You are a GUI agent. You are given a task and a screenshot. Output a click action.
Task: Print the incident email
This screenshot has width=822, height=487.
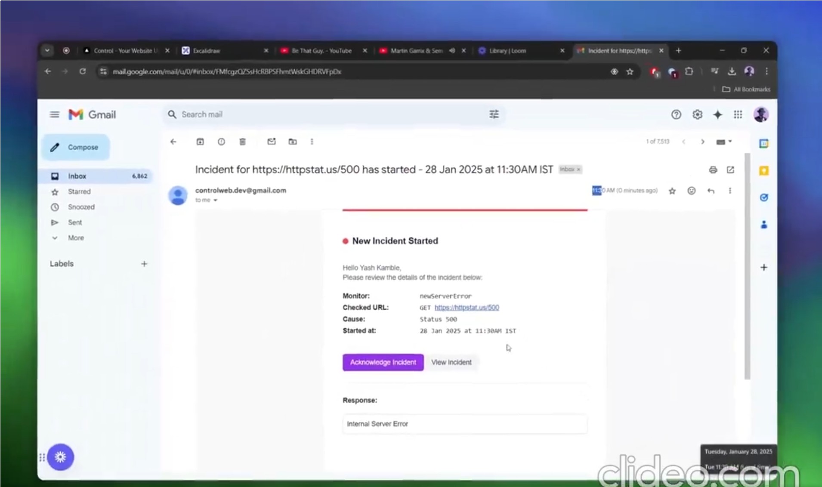coord(713,170)
